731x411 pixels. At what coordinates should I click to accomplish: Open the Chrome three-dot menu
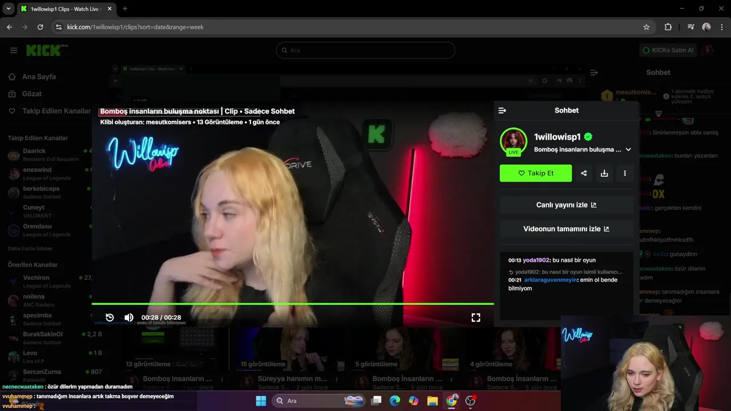tap(722, 27)
